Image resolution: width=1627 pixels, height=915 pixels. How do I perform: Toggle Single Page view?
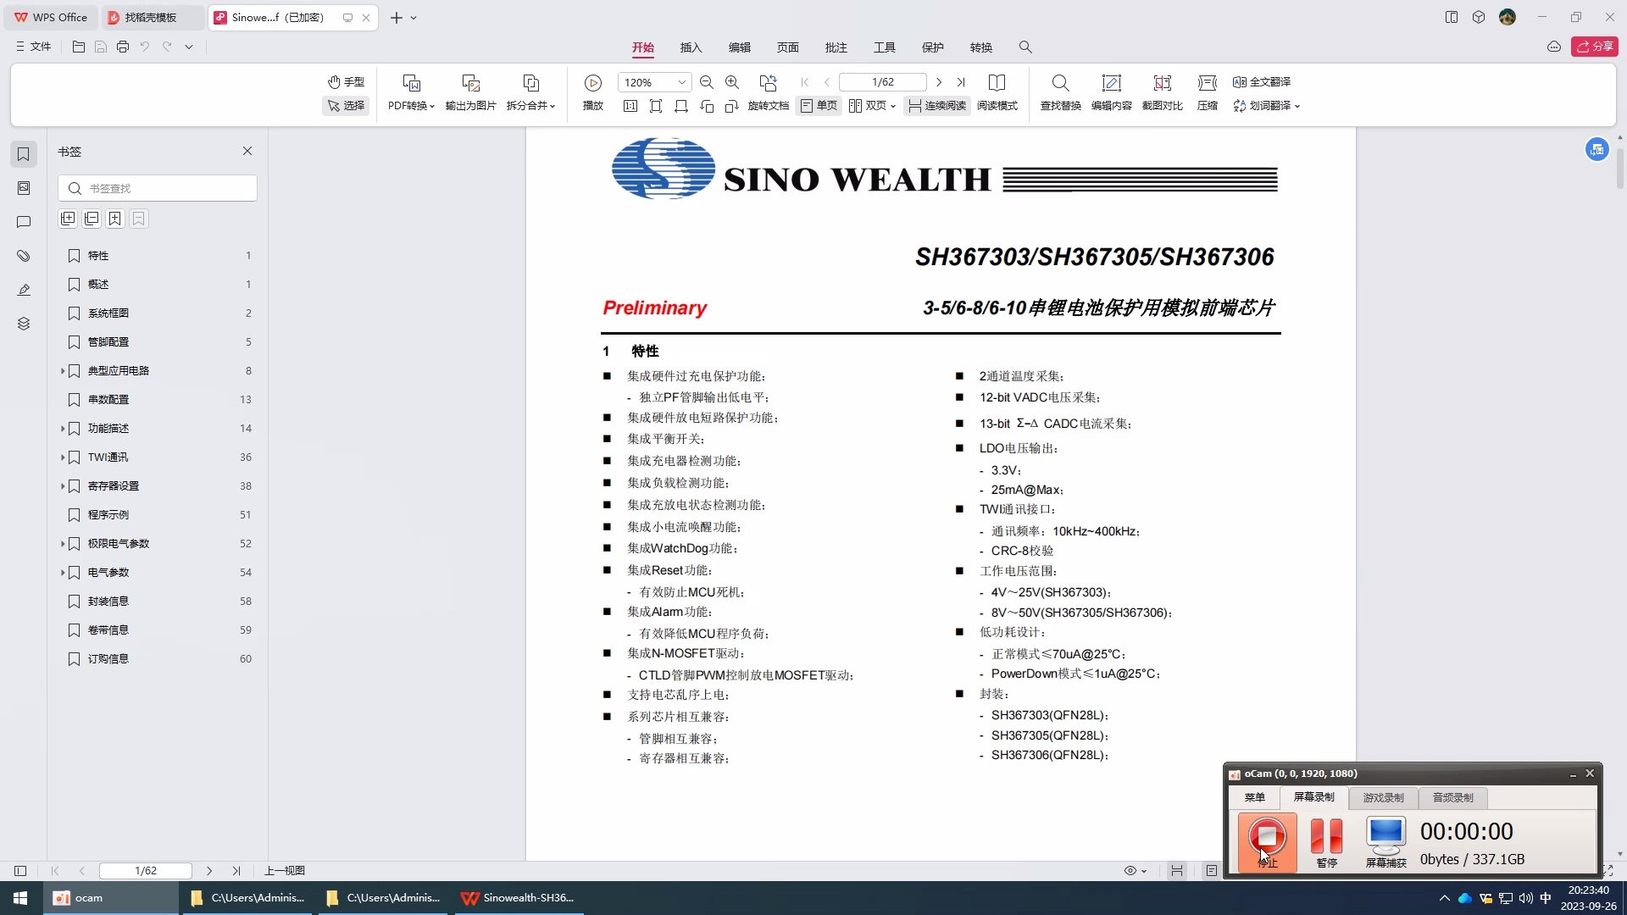coord(819,105)
